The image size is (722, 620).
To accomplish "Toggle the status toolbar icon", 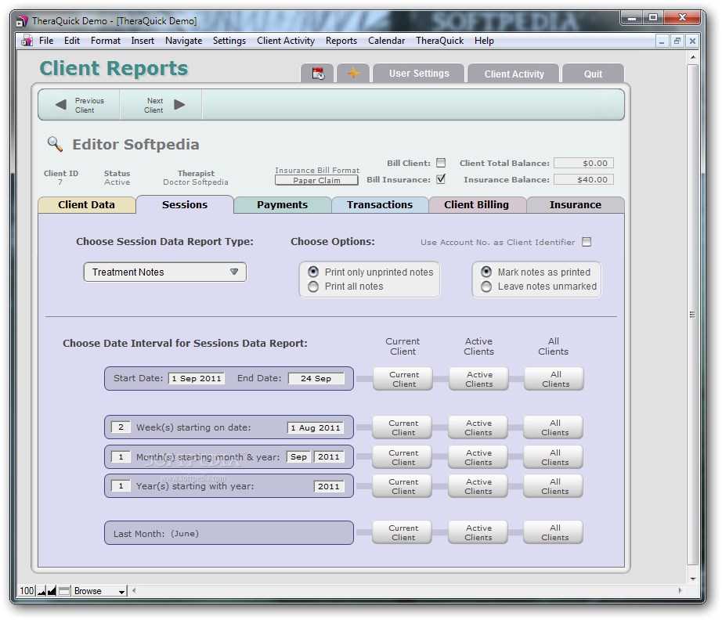I will click(x=64, y=591).
